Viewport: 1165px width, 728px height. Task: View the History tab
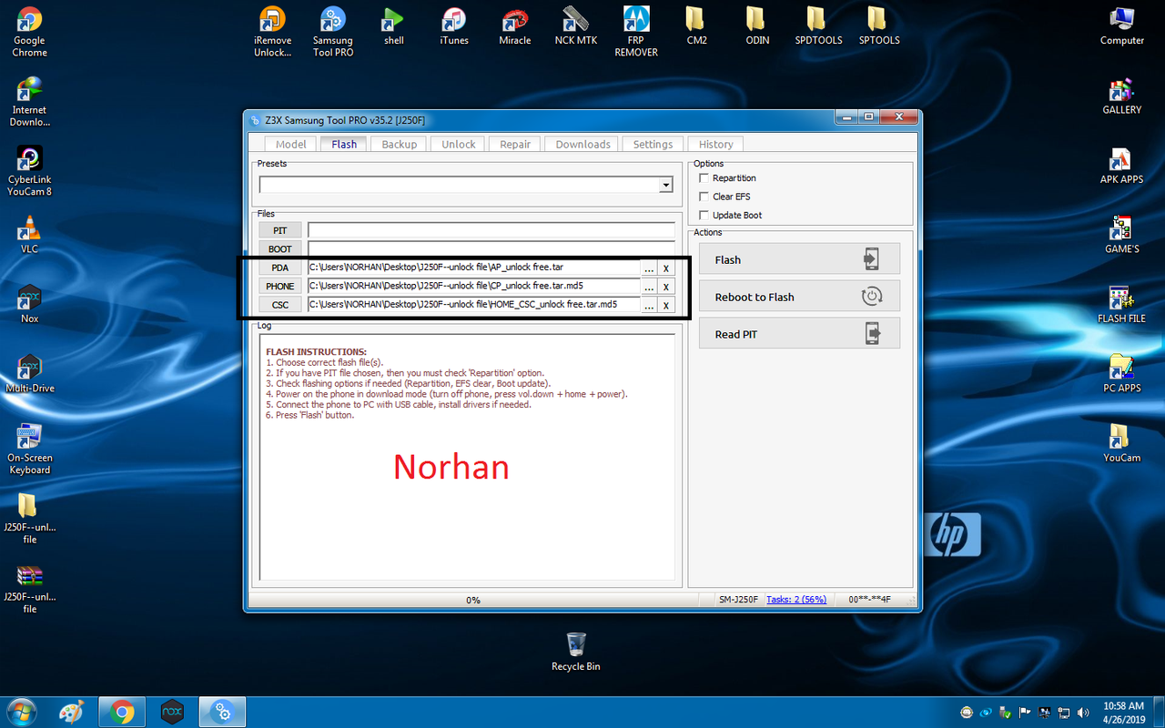tap(716, 144)
